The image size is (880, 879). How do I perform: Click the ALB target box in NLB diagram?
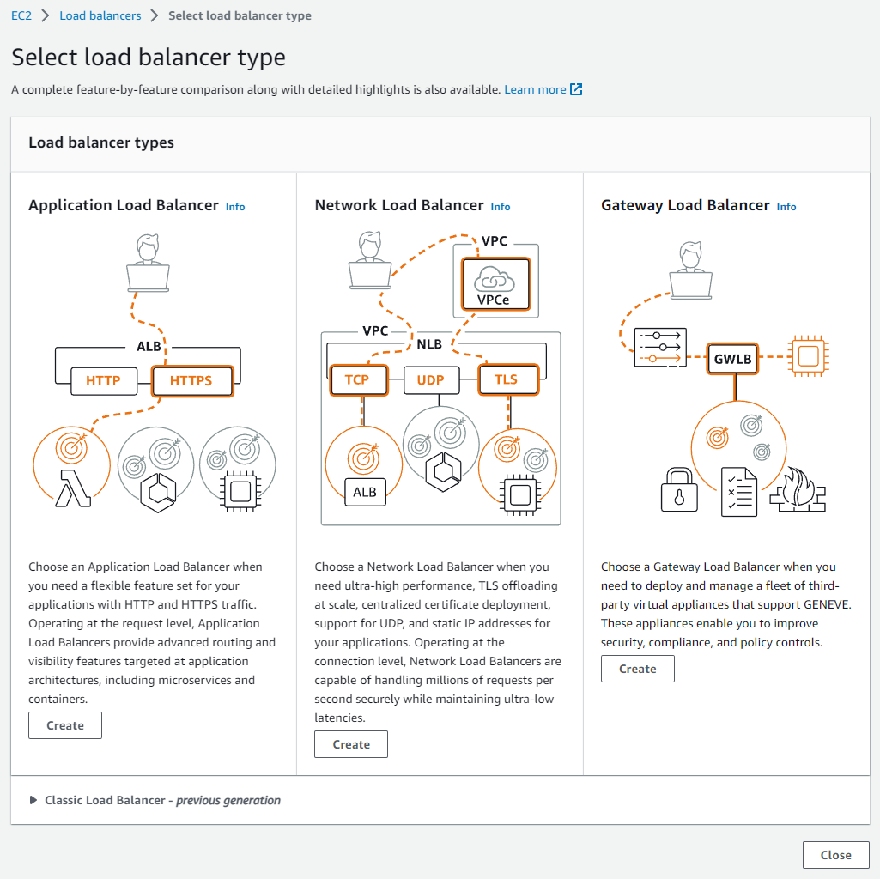(365, 492)
